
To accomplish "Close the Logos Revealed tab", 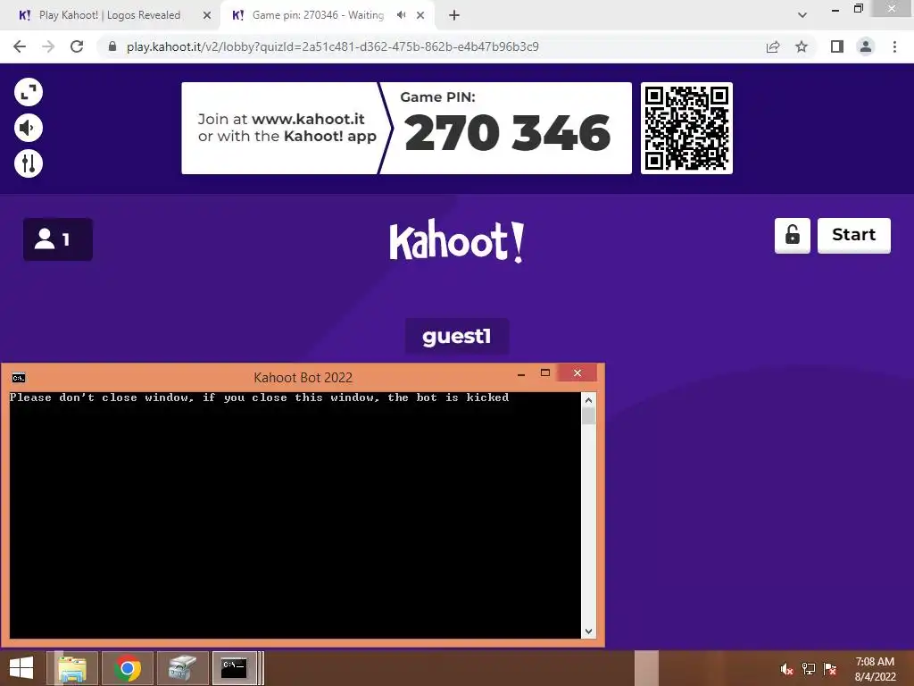I will (207, 16).
